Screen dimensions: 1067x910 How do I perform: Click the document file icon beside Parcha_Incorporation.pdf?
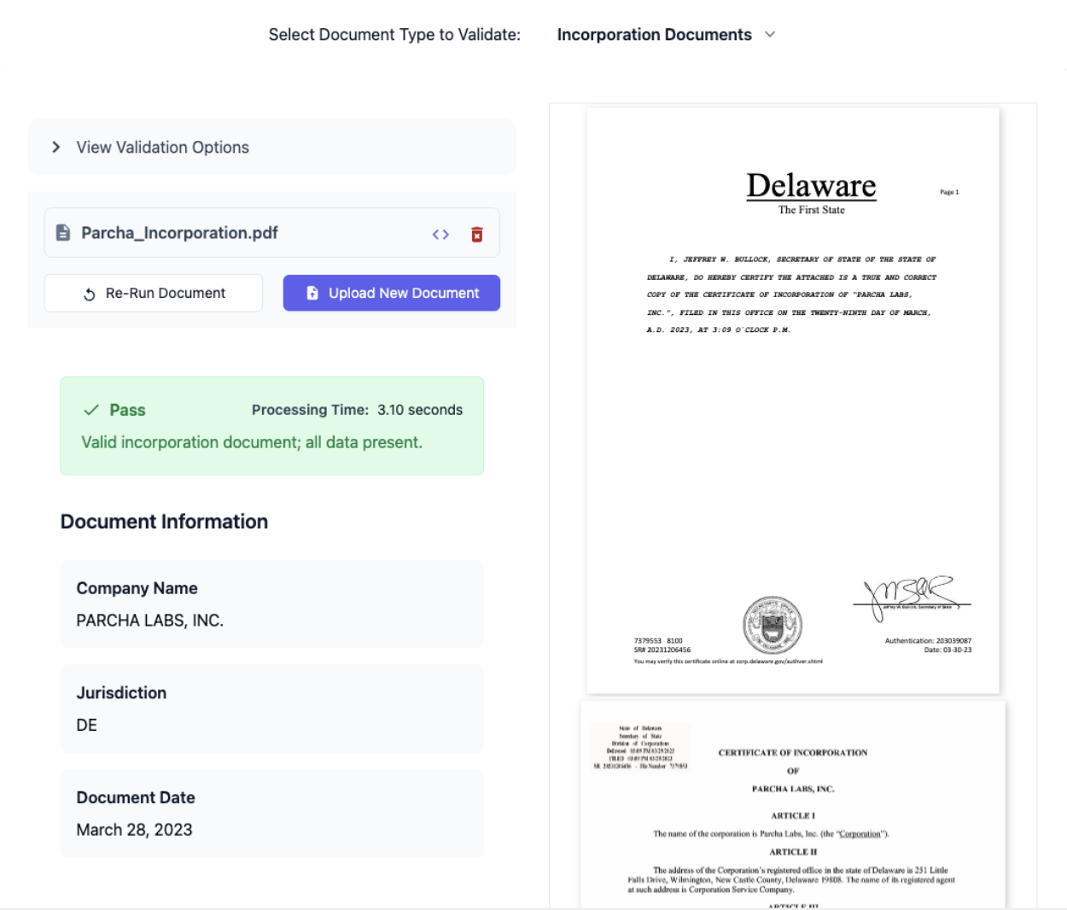click(x=63, y=233)
